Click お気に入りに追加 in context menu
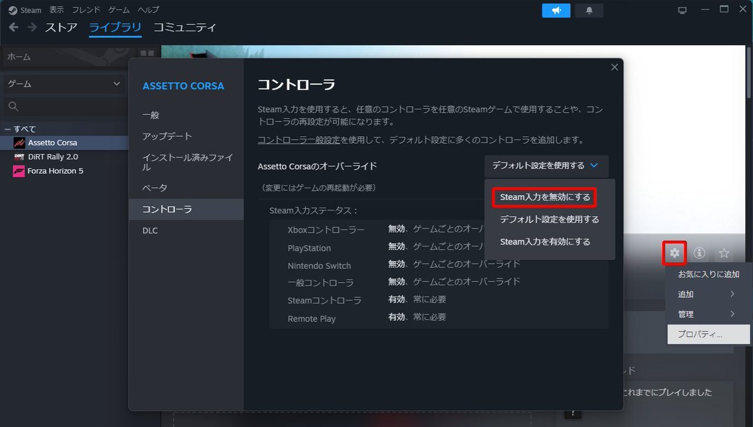The height and width of the screenshot is (427, 753). [708, 274]
